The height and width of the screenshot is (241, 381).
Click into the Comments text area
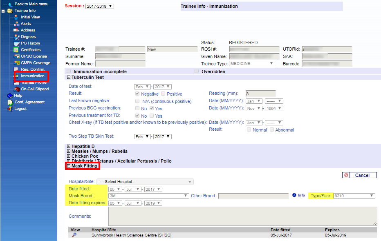tap(242, 216)
